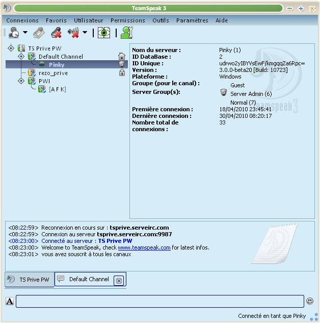Collapse the TS Prive PW server tree

click(x=11, y=48)
